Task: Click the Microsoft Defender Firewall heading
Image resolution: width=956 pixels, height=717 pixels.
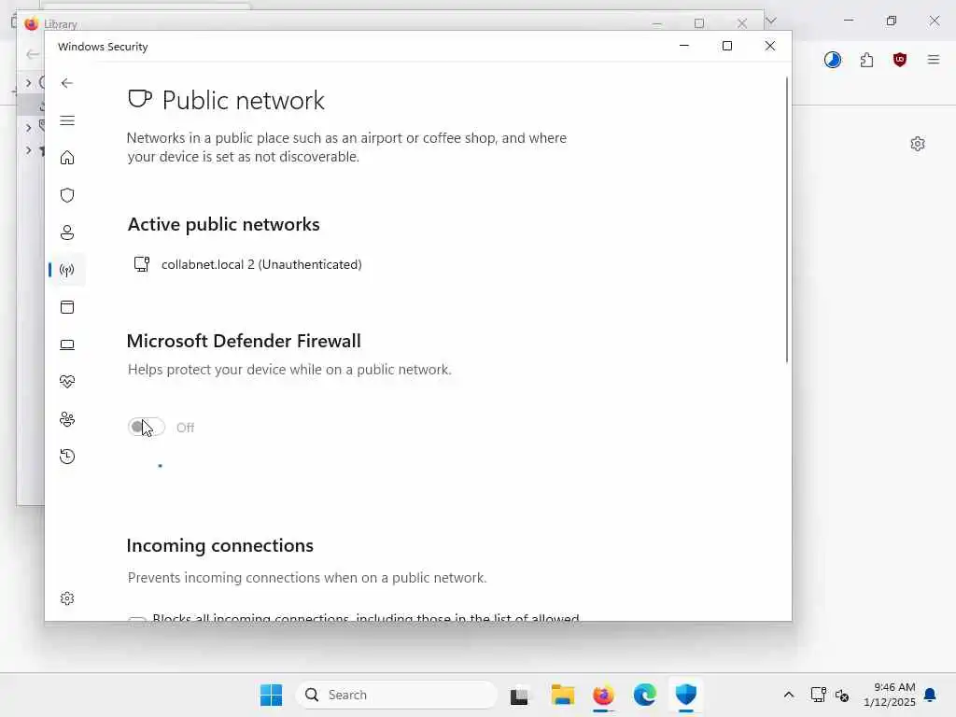Action: [244, 341]
